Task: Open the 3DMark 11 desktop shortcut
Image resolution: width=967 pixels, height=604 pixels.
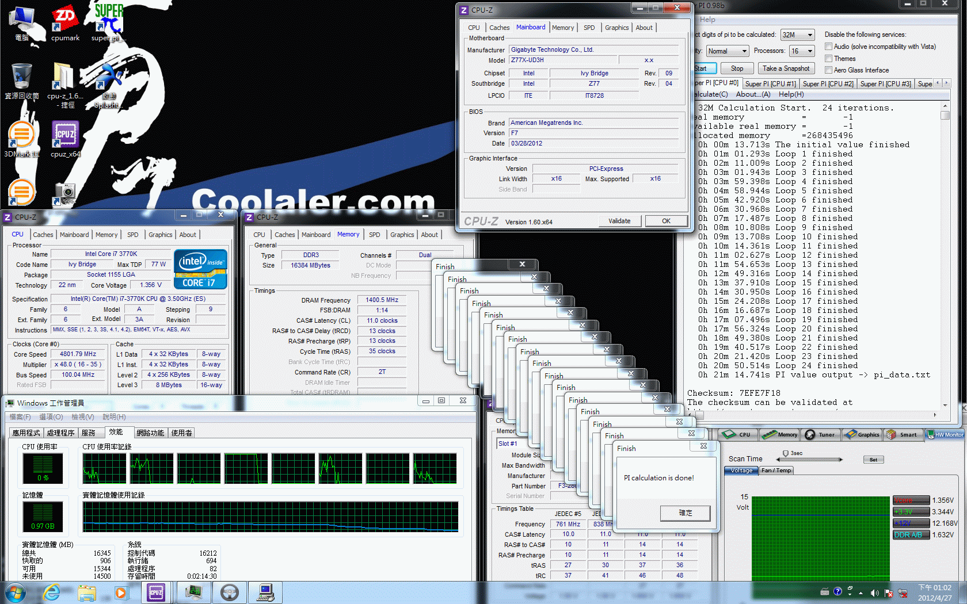Action: 21,139
